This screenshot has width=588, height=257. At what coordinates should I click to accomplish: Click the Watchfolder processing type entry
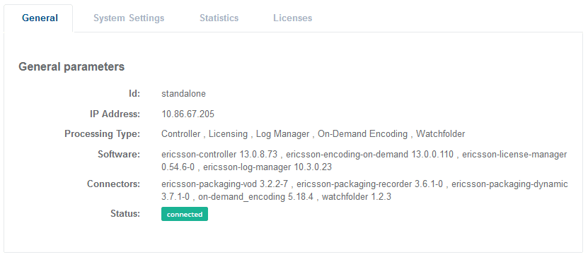441,134
